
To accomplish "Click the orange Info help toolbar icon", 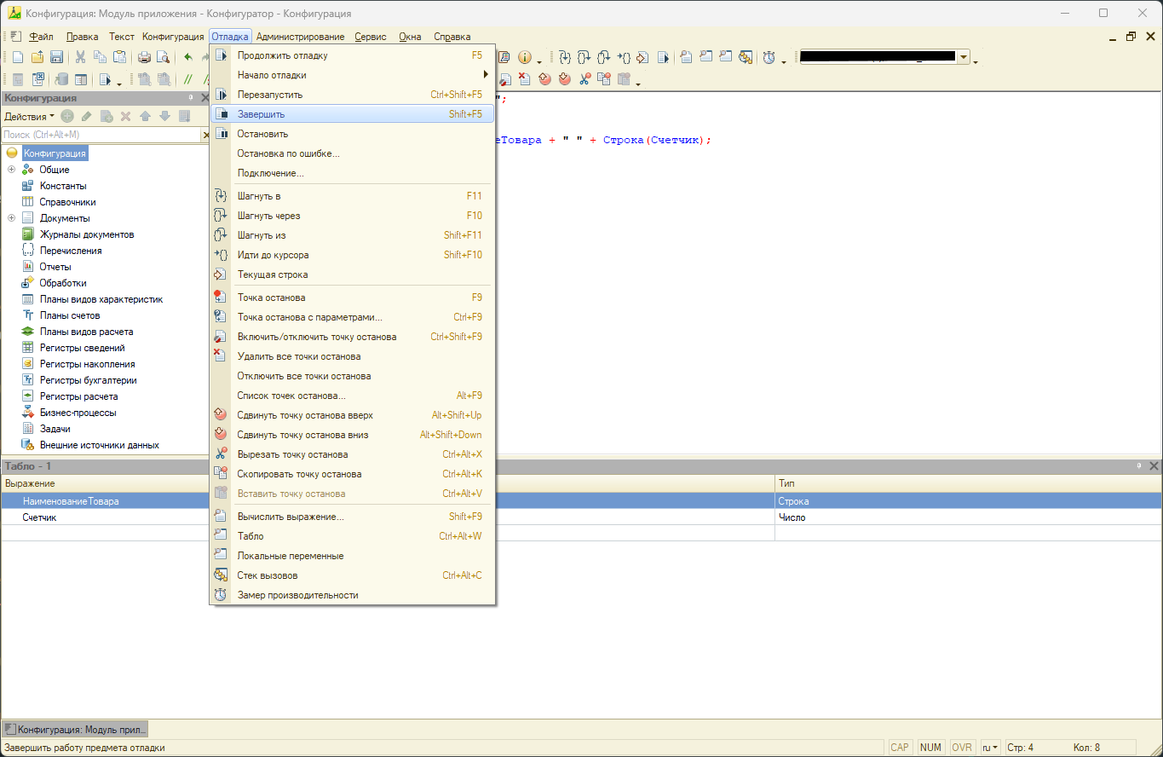I will (x=525, y=57).
